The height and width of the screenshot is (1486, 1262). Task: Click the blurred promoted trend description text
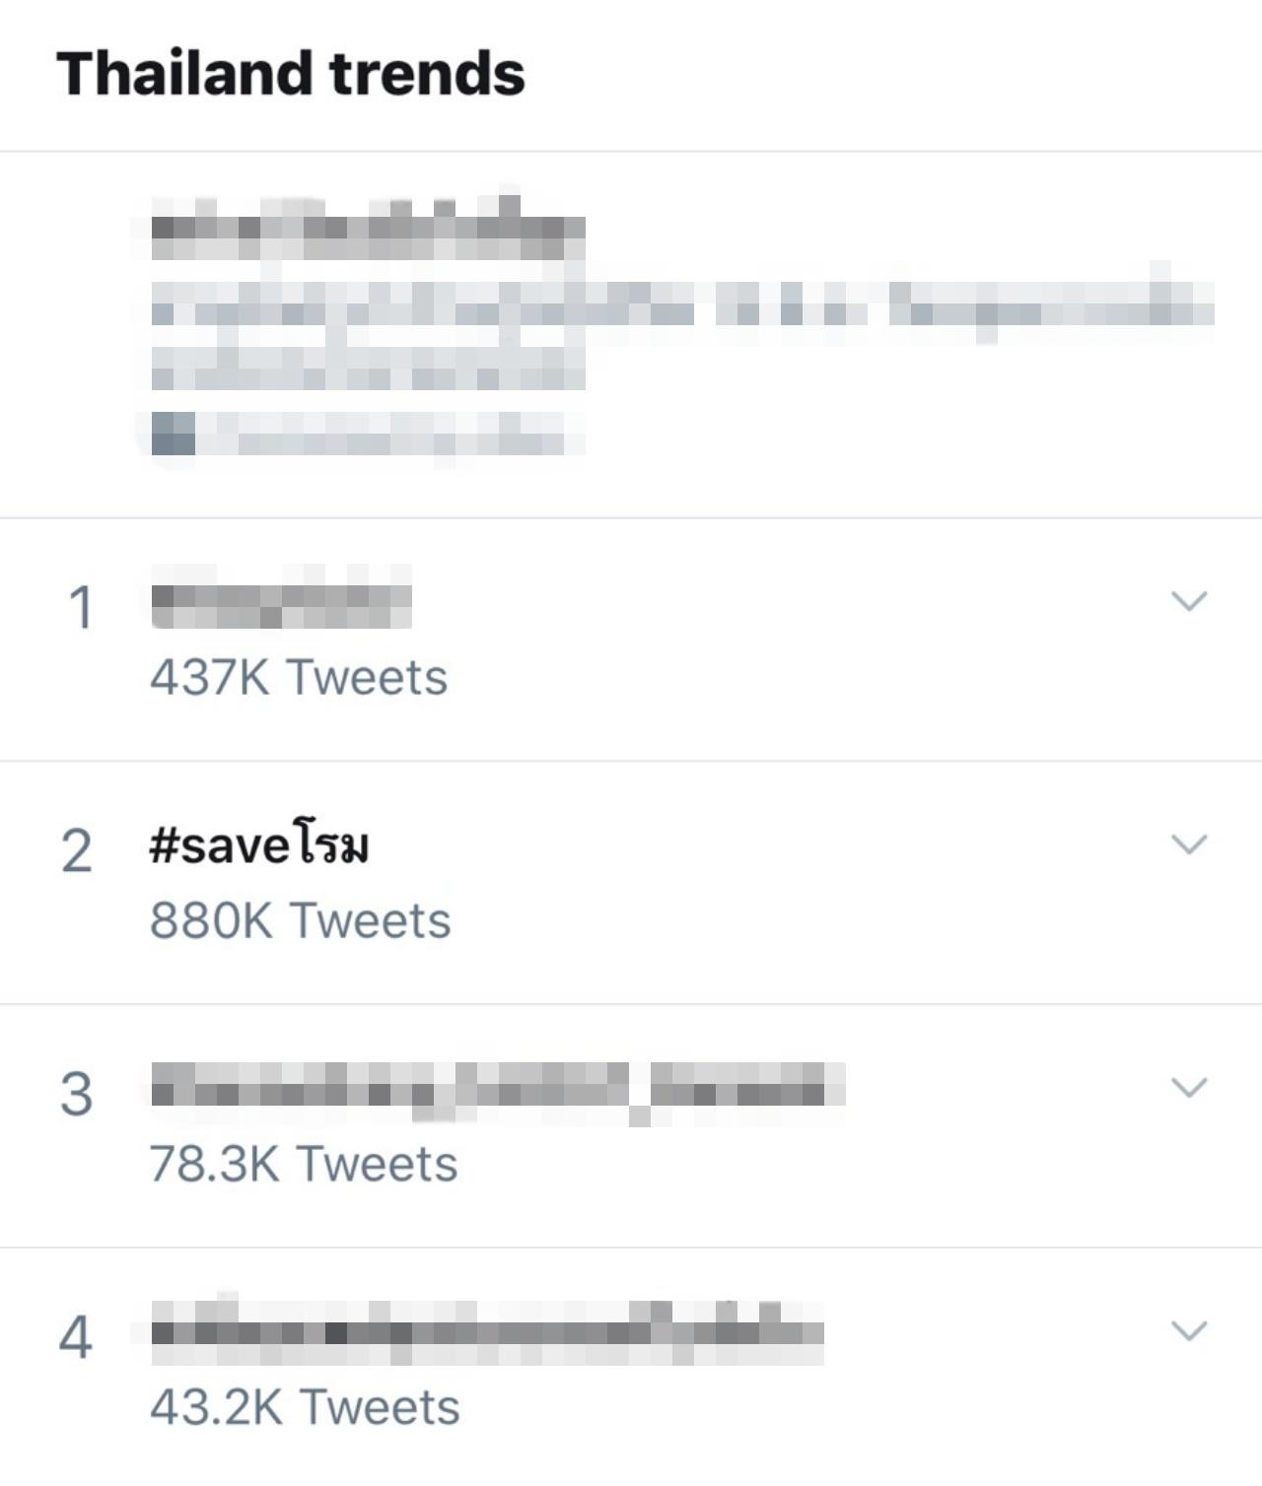click(x=682, y=335)
